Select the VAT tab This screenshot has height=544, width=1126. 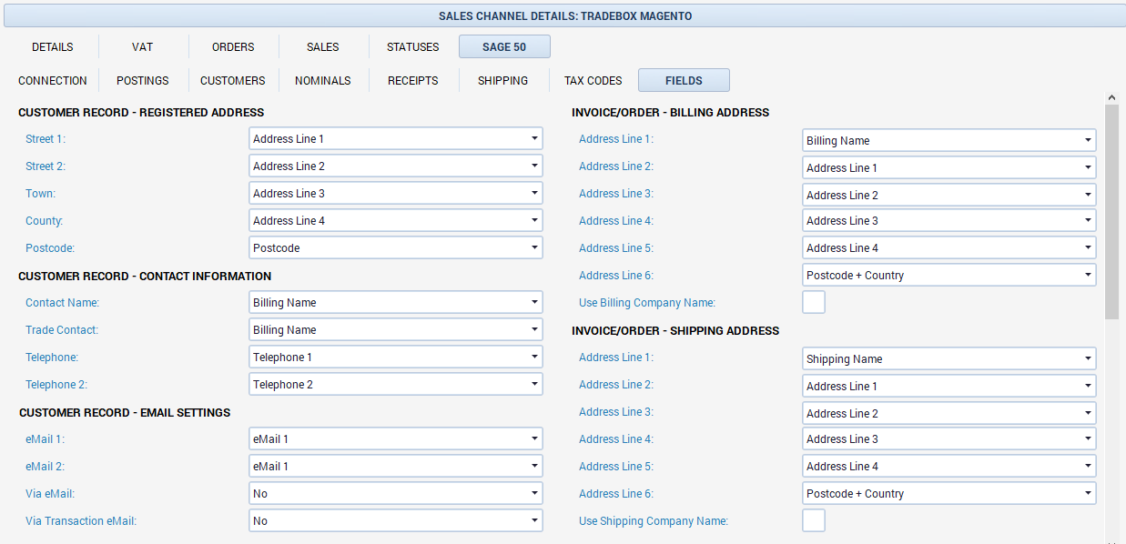[x=142, y=47]
